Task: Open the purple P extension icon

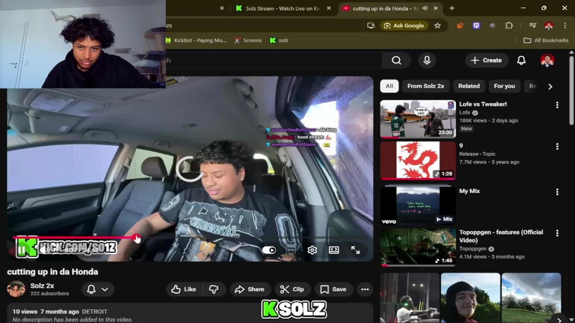Action: (476, 26)
